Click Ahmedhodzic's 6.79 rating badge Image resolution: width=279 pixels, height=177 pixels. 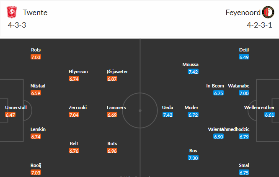tap(244, 136)
